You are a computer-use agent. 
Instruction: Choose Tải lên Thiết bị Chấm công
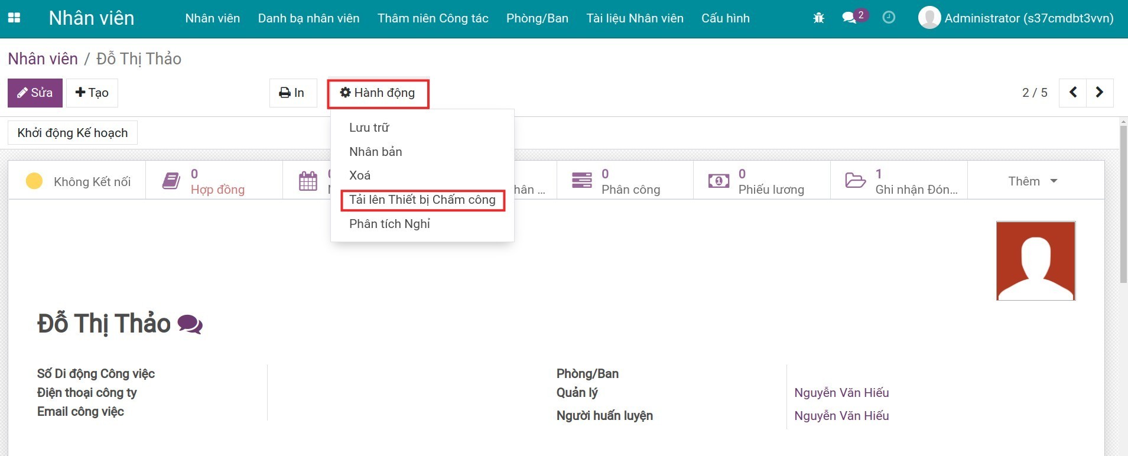pyautogui.click(x=422, y=200)
